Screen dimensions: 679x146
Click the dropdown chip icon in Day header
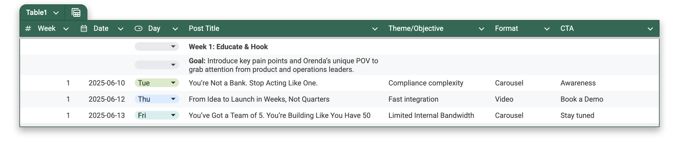(x=139, y=28)
